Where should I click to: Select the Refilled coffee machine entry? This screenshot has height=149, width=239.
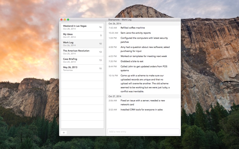(133, 28)
